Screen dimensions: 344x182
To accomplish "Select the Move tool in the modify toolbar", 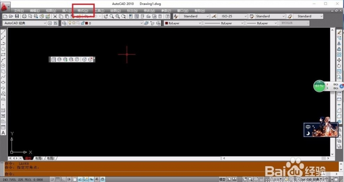I will [x=339, y=60].
